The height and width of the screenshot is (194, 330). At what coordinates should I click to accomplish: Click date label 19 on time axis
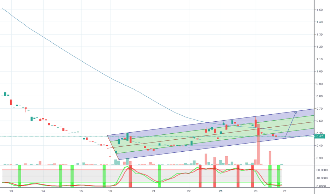[x=110, y=191]
